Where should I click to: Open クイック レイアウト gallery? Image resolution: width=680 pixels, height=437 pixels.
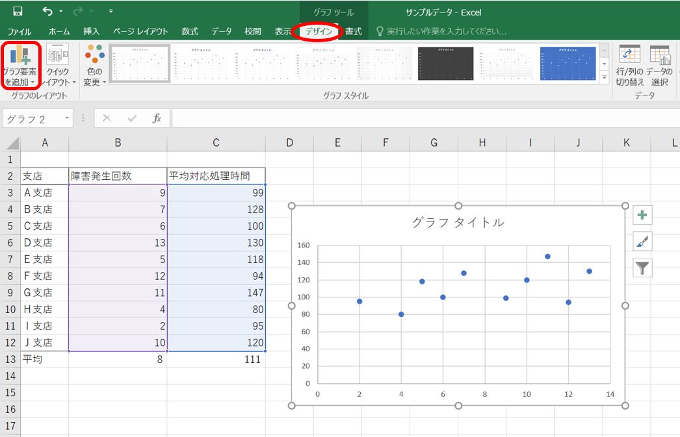click(58, 65)
